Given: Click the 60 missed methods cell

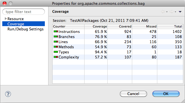Looking at the screenshot, I should (x=154, y=47).
